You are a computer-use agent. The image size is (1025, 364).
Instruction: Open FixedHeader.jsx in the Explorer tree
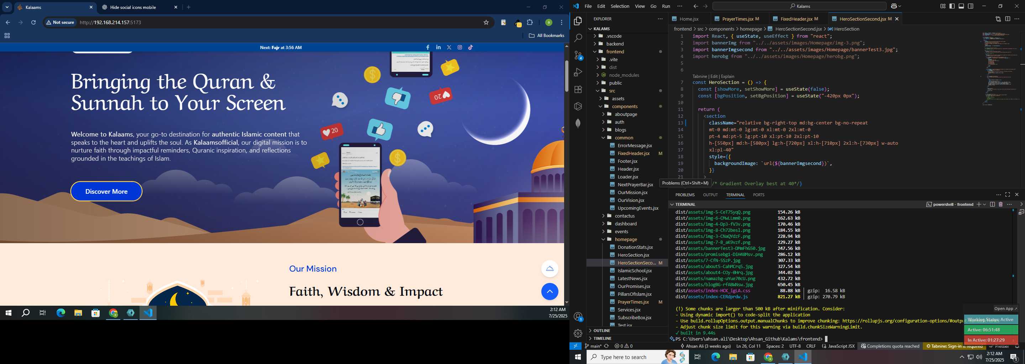[634, 154]
